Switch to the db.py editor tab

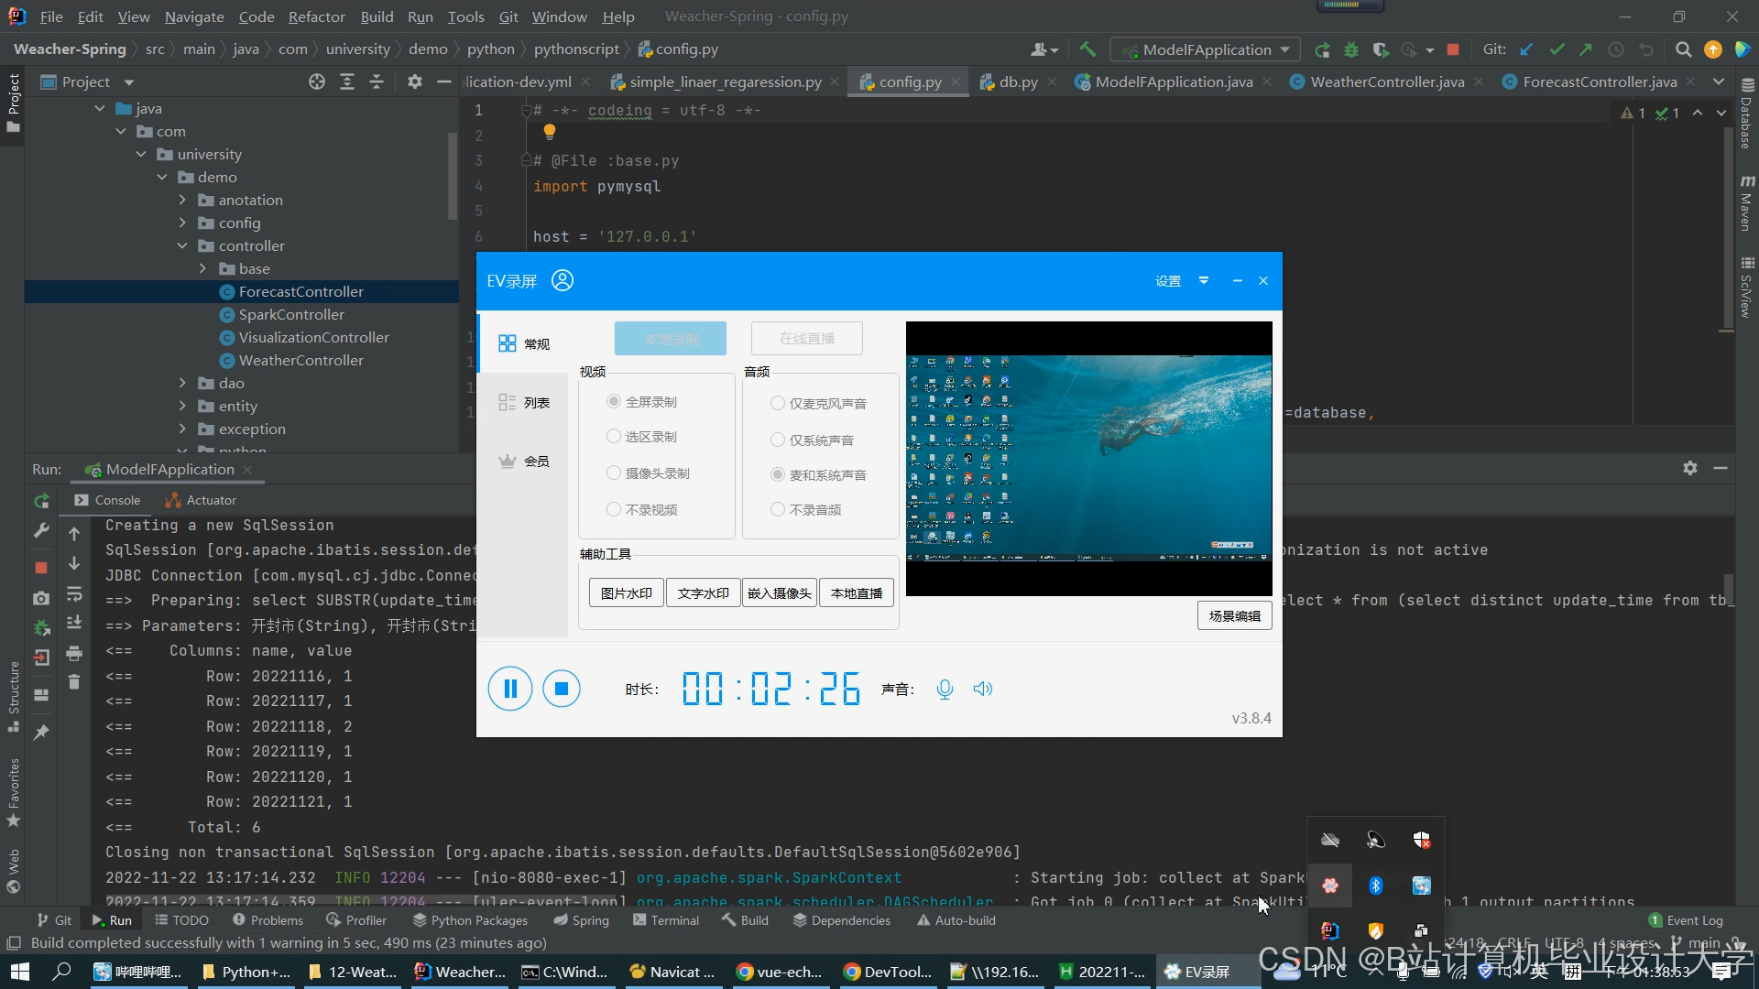(1017, 82)
